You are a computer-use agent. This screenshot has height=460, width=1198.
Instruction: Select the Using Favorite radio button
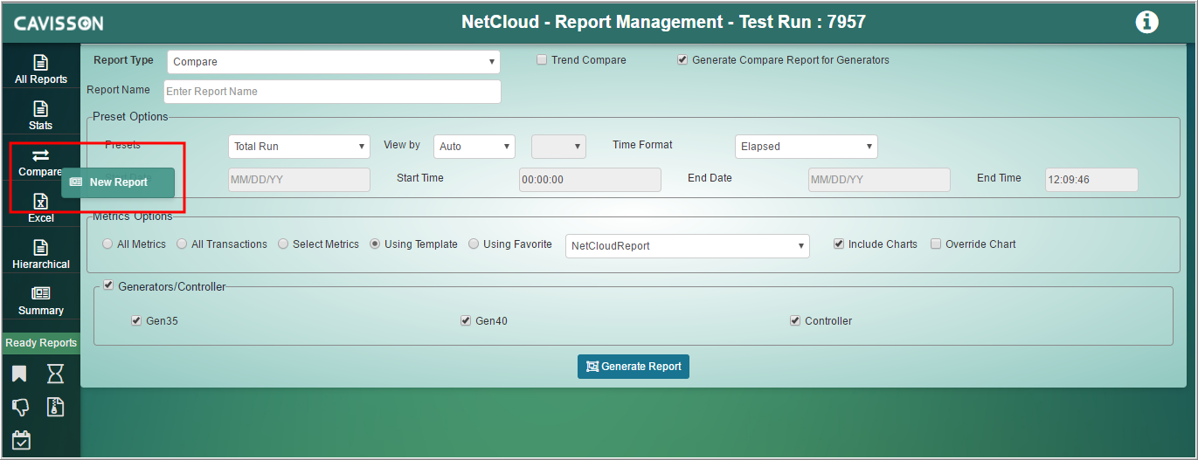click(474, 244)
